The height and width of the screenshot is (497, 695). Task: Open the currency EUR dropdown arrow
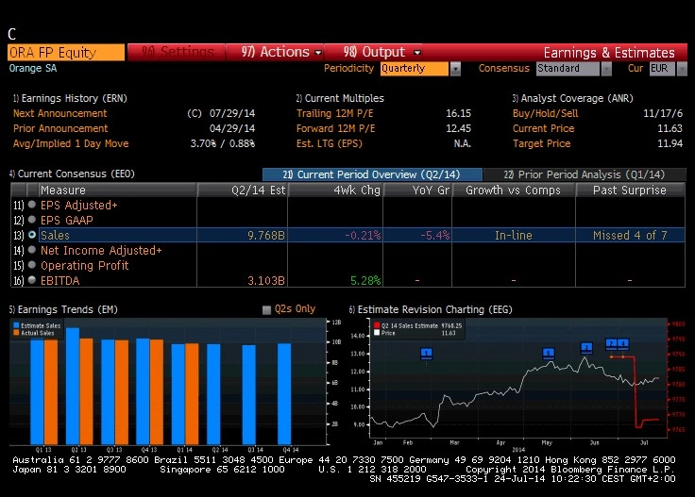coord(682,69)
